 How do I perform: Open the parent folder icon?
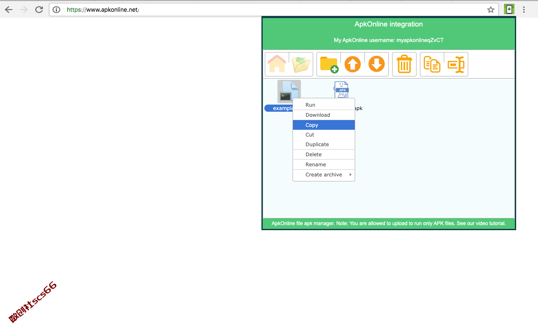pyautogui.click(x=301, y=64)
